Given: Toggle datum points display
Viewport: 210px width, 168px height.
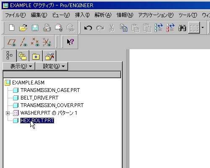Looking at the screenshot, I should pos(35,42).
